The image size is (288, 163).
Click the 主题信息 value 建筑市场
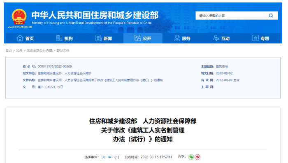tap(222, 67)
